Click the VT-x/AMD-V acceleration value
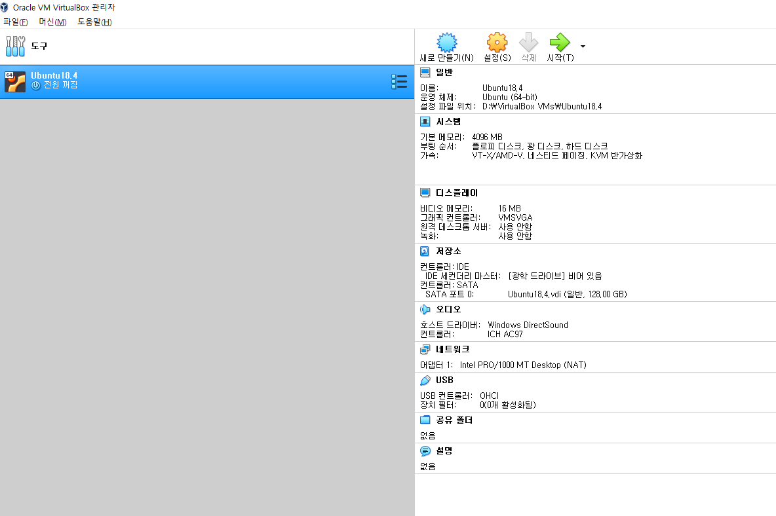The image size is (776, 516). click(x=556, y=155)
